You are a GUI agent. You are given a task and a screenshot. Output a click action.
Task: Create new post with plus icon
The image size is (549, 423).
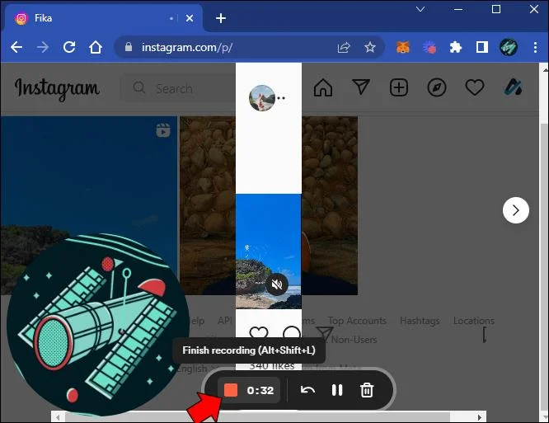click(399, 87)
